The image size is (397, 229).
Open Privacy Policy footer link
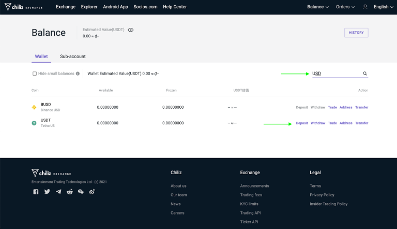[322, 195]
